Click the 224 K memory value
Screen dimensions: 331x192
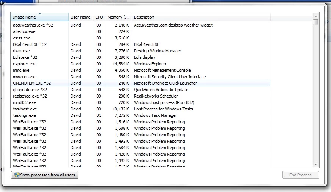point(124,31)
